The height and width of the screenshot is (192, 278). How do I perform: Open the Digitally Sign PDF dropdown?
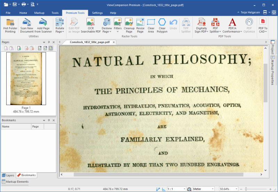[201, 30]
